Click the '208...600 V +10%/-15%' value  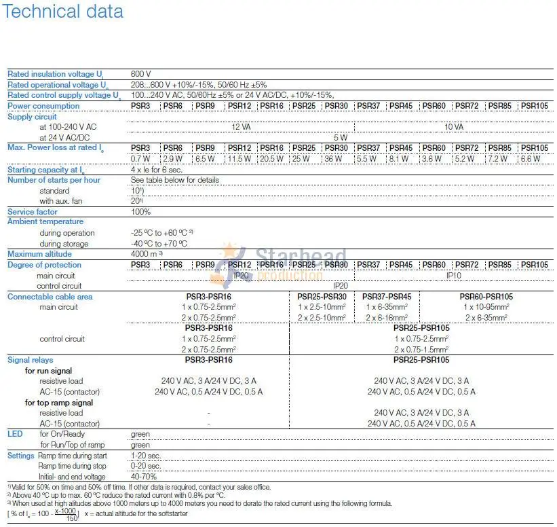199,85
